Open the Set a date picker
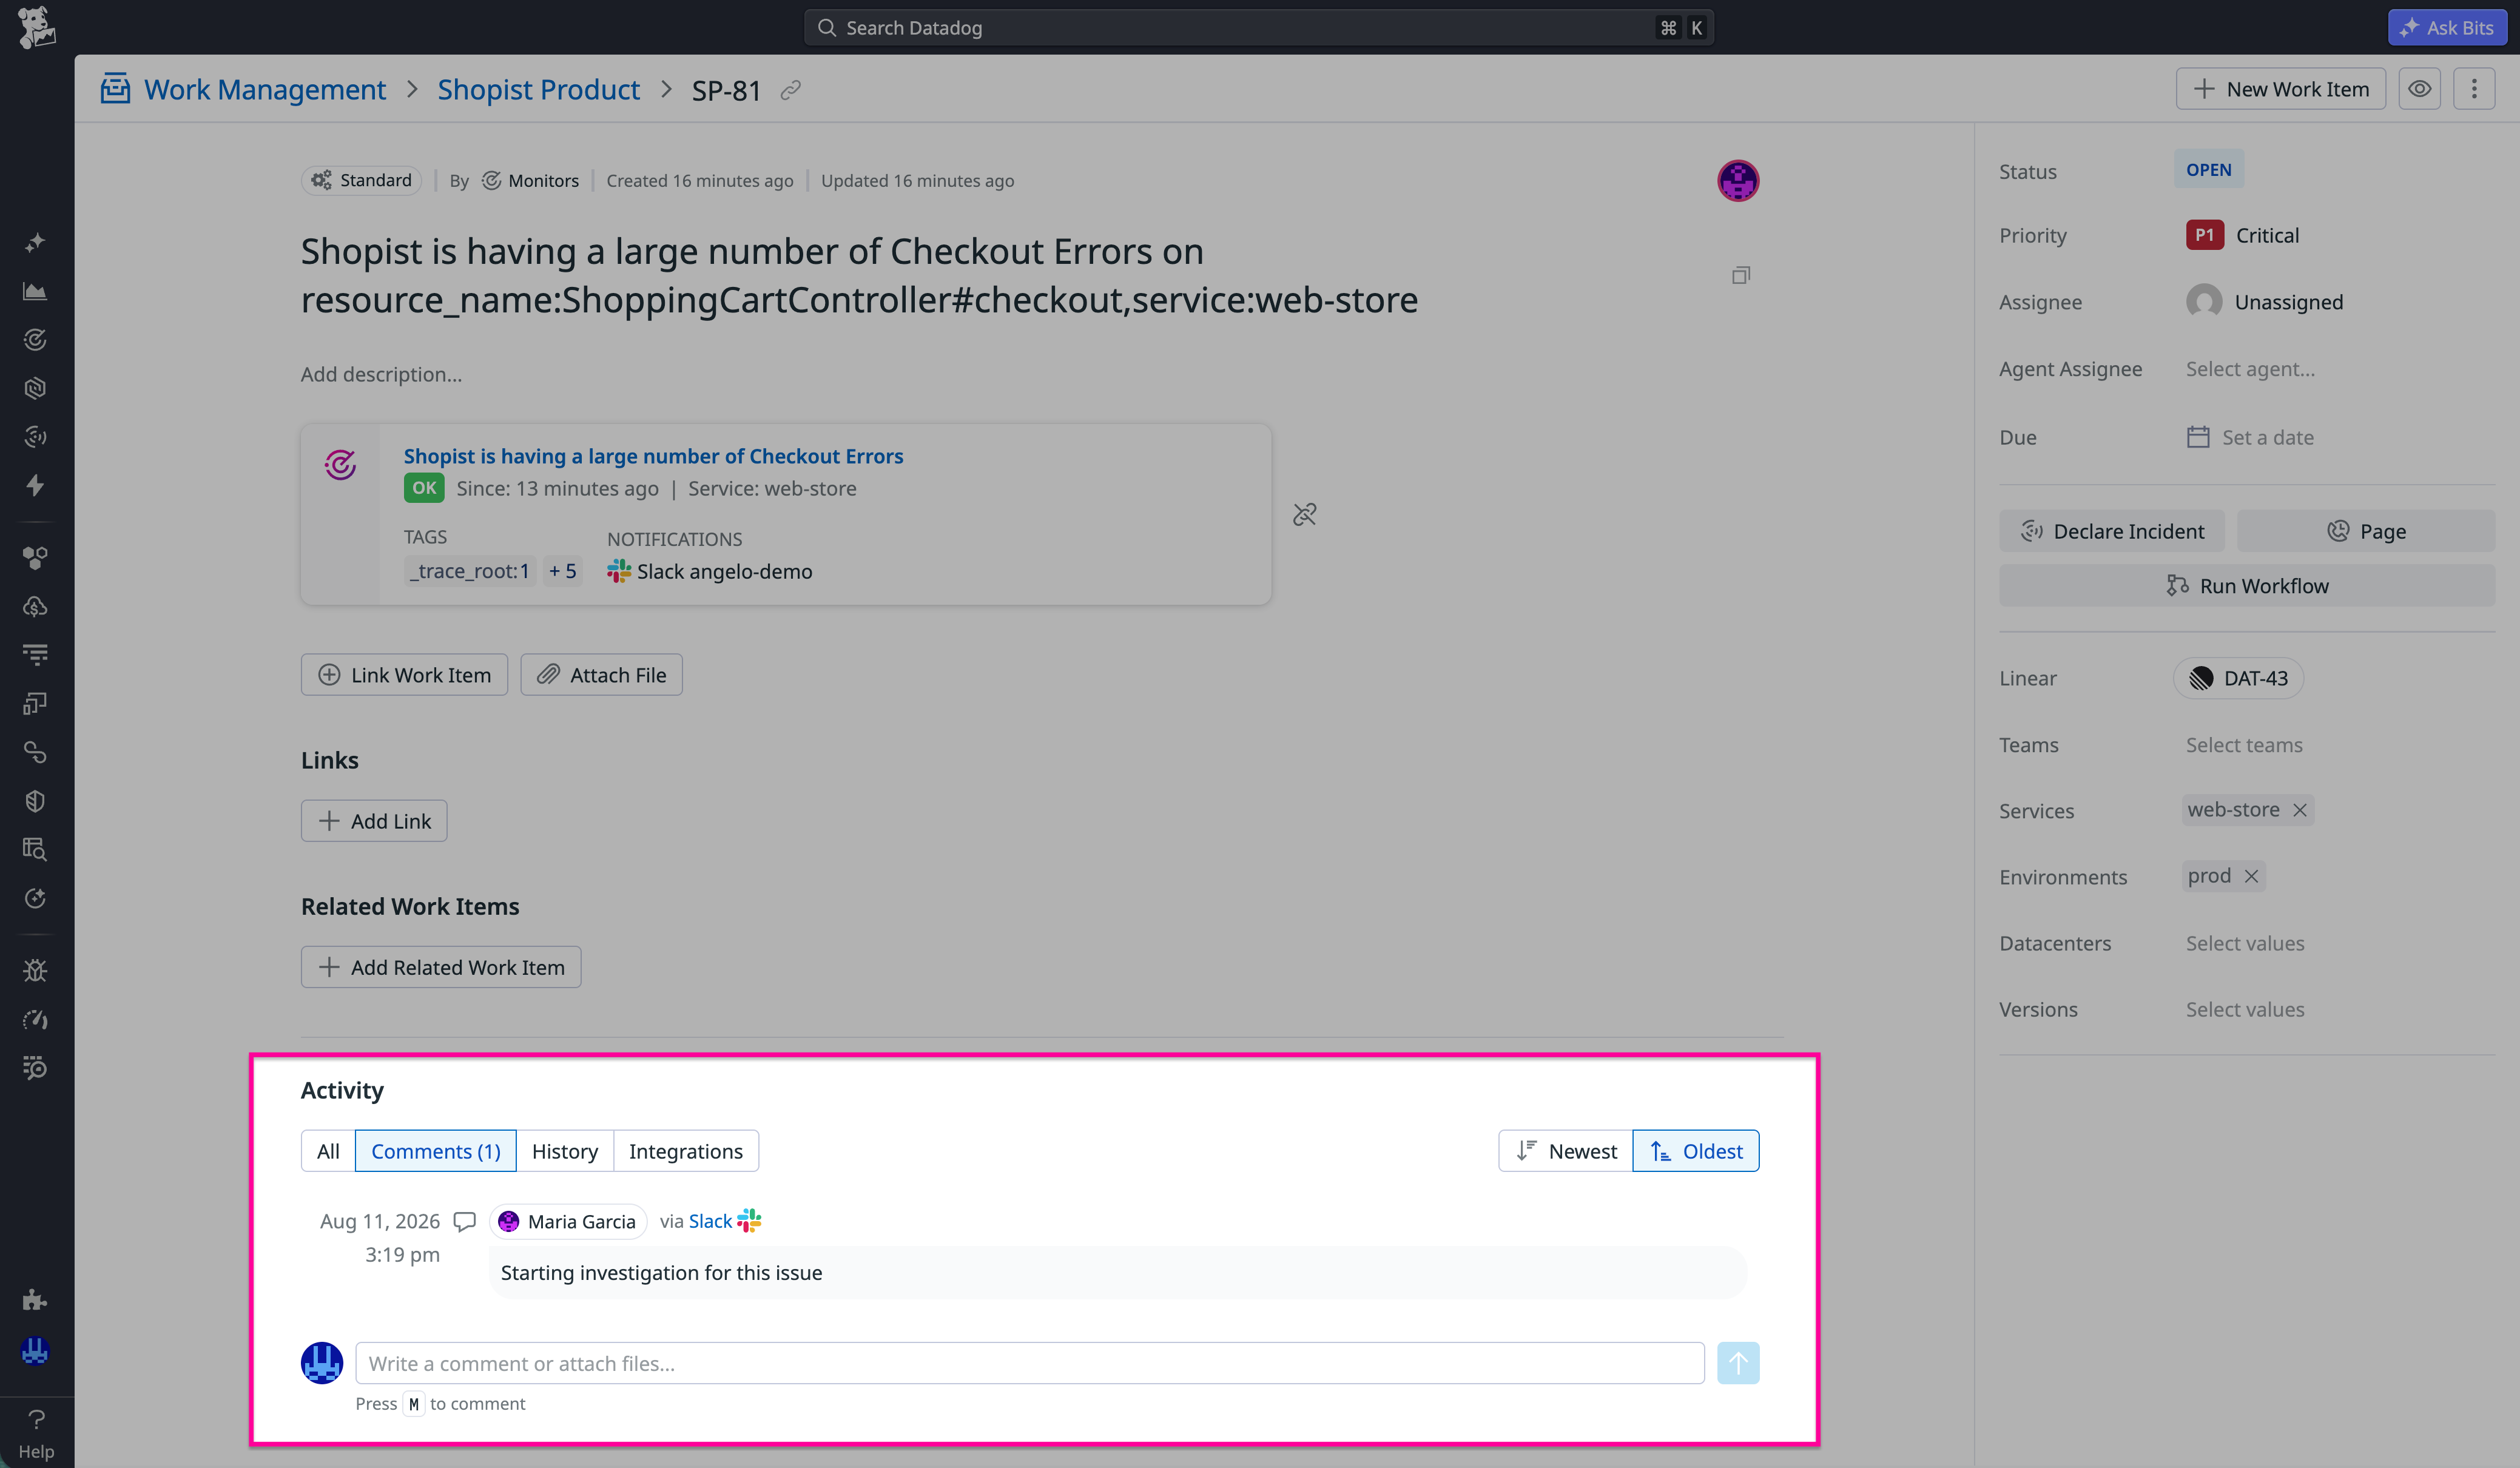 [2250, 437]
